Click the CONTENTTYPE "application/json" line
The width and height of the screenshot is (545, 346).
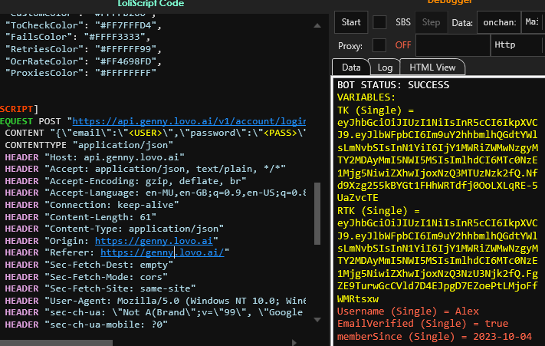tap(89, 145)
